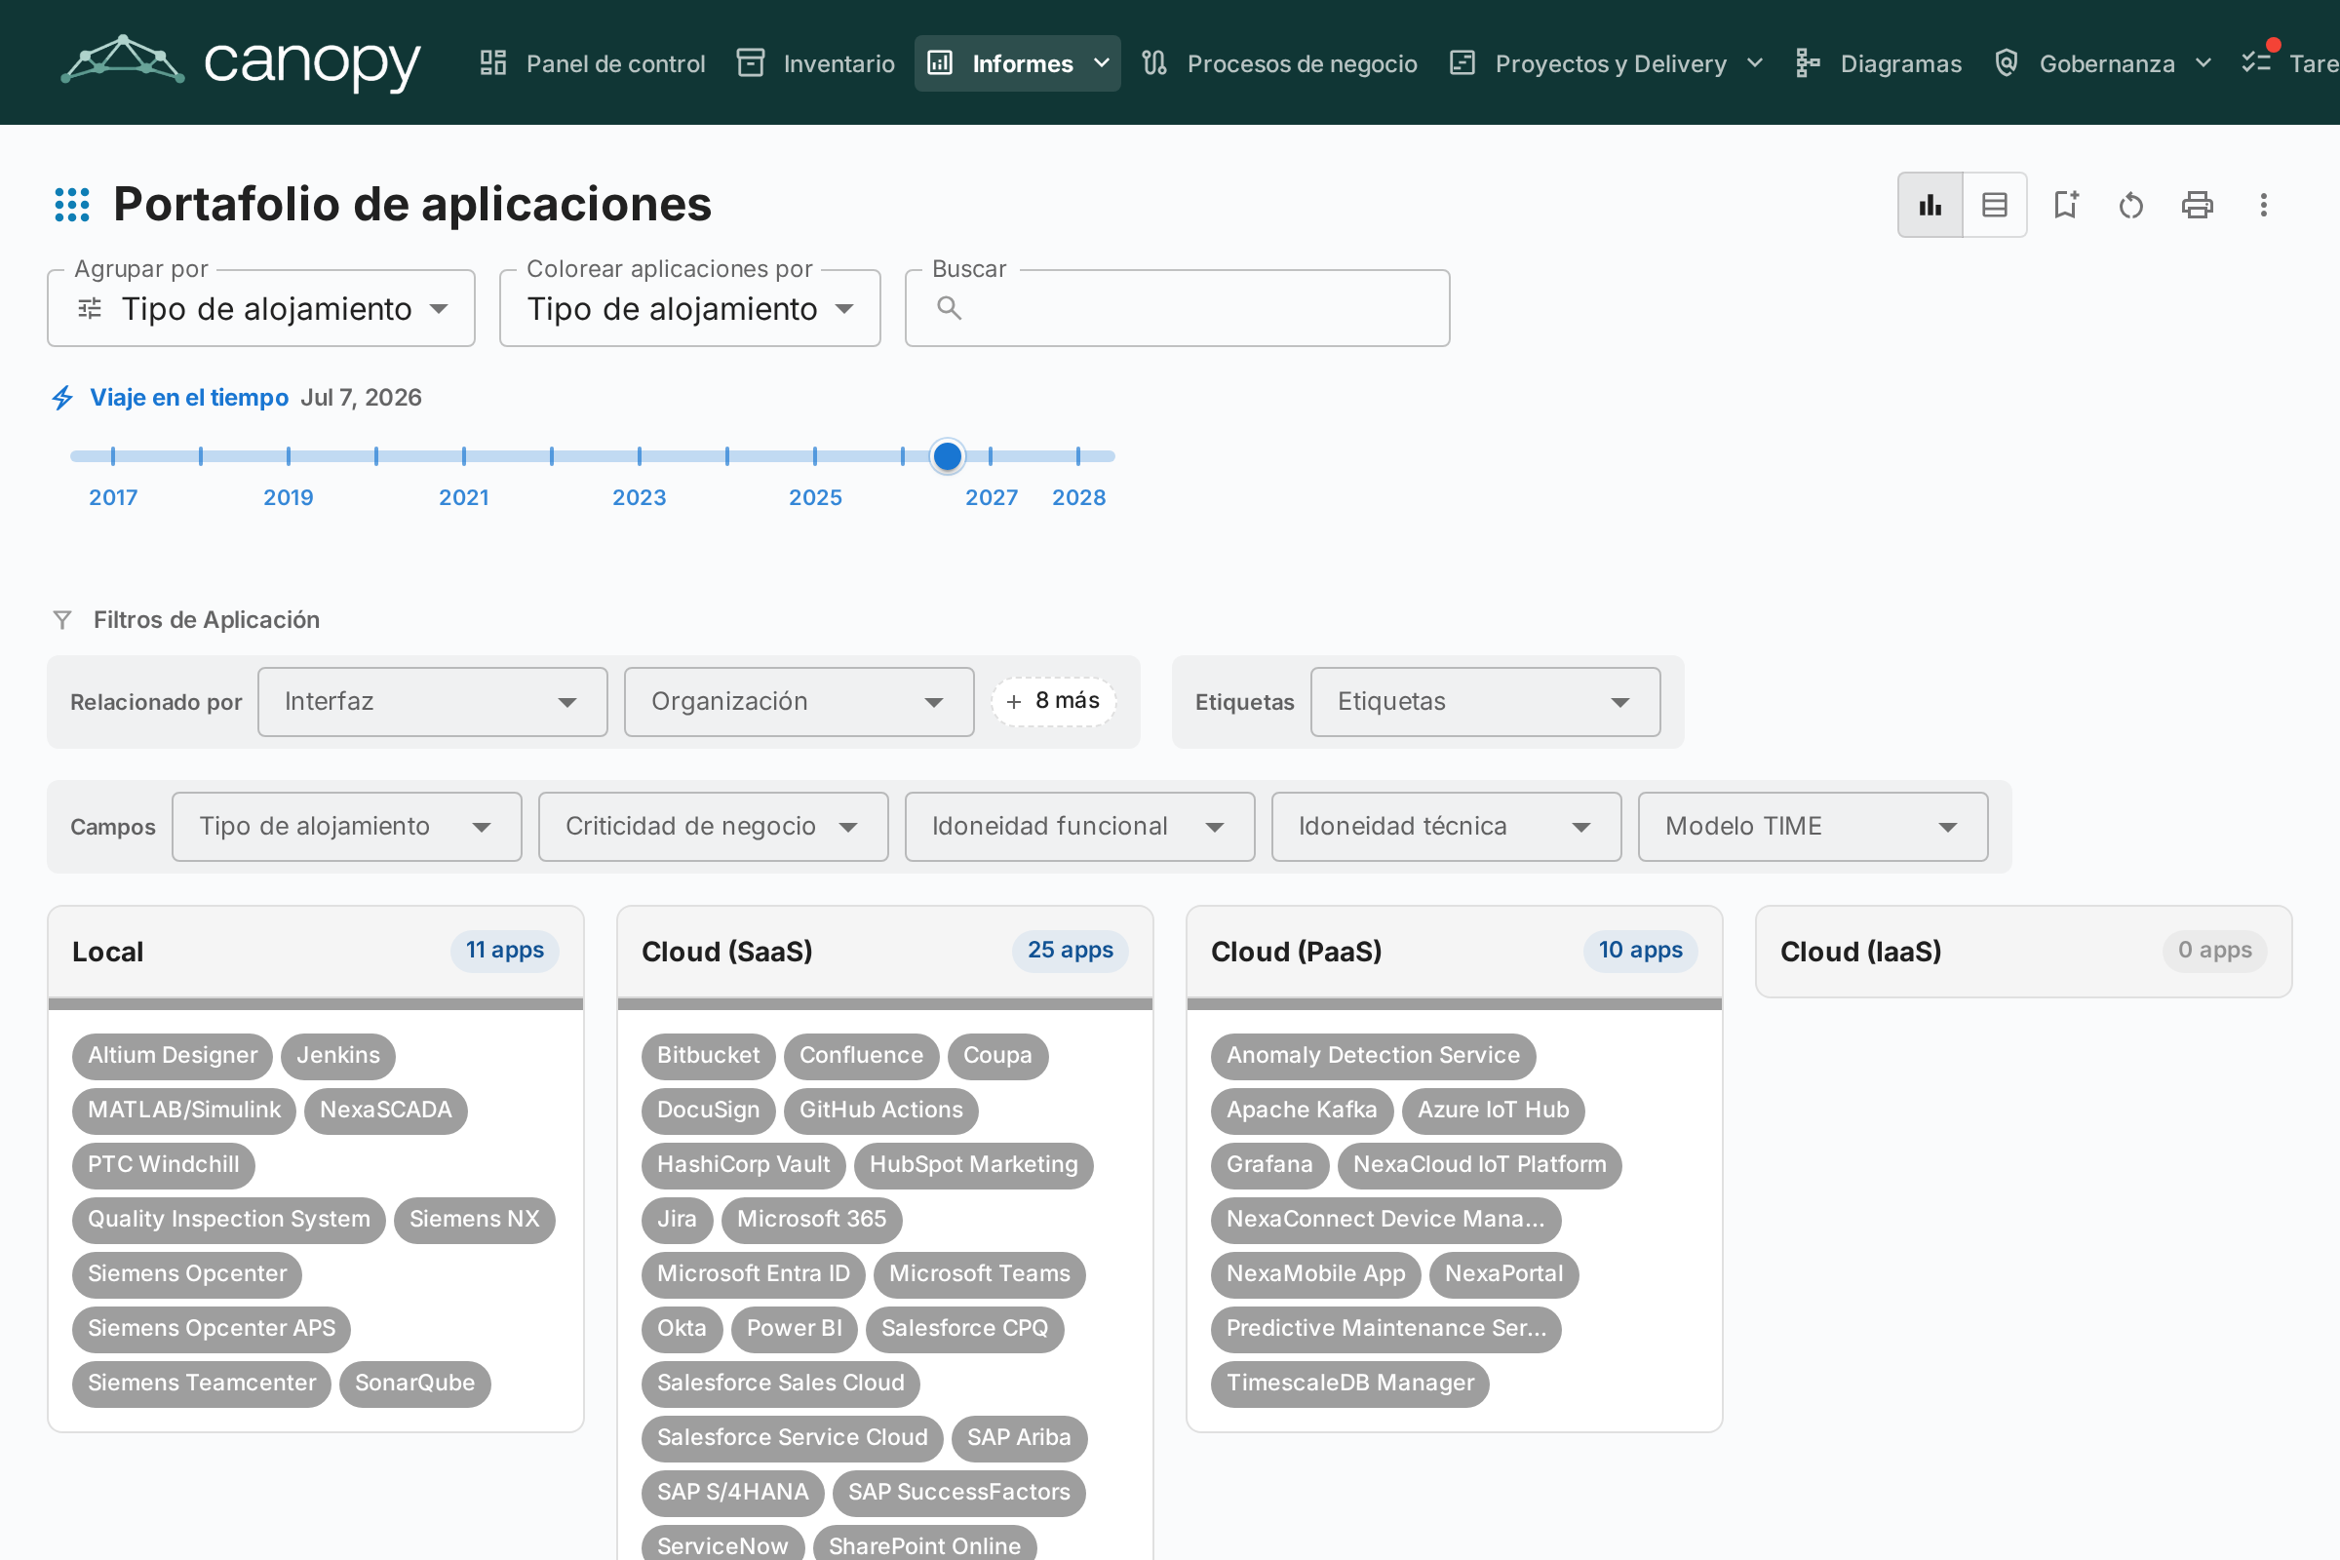Go to Diagramas

[x=1879, y=63]
